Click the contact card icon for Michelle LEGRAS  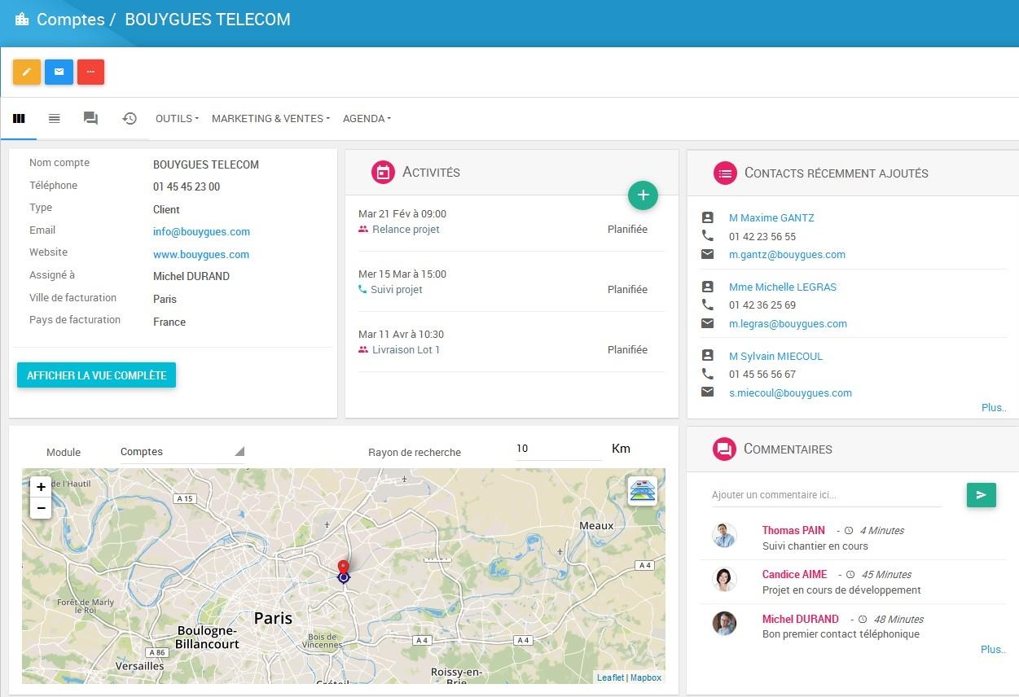pos(708,287)
